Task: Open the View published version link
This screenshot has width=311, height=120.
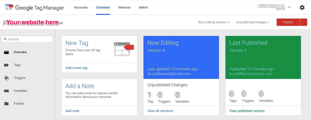Action: pyautogui.click(x=247, y=111)
